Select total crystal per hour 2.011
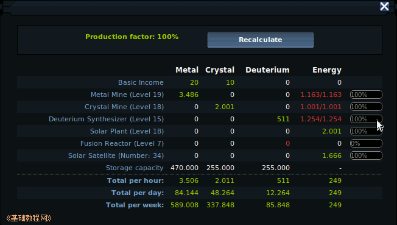The image size is (397, 225). pyautogui.click(x=225, y=180)
